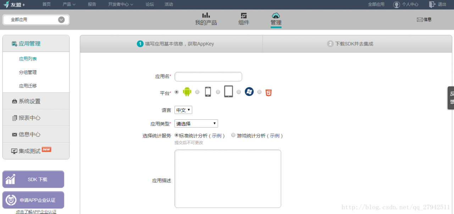The image size is (454, 214).
Task: Select the Android platform icon
Action: (x=187, y=92)
